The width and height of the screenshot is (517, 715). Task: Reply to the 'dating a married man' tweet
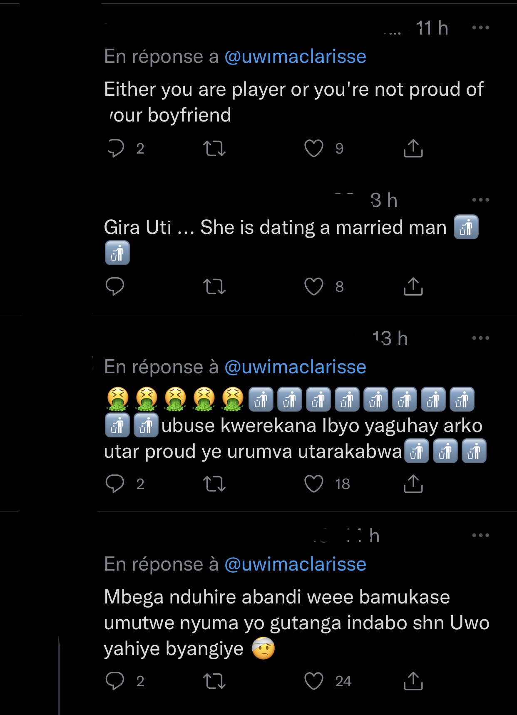[115, 286]
